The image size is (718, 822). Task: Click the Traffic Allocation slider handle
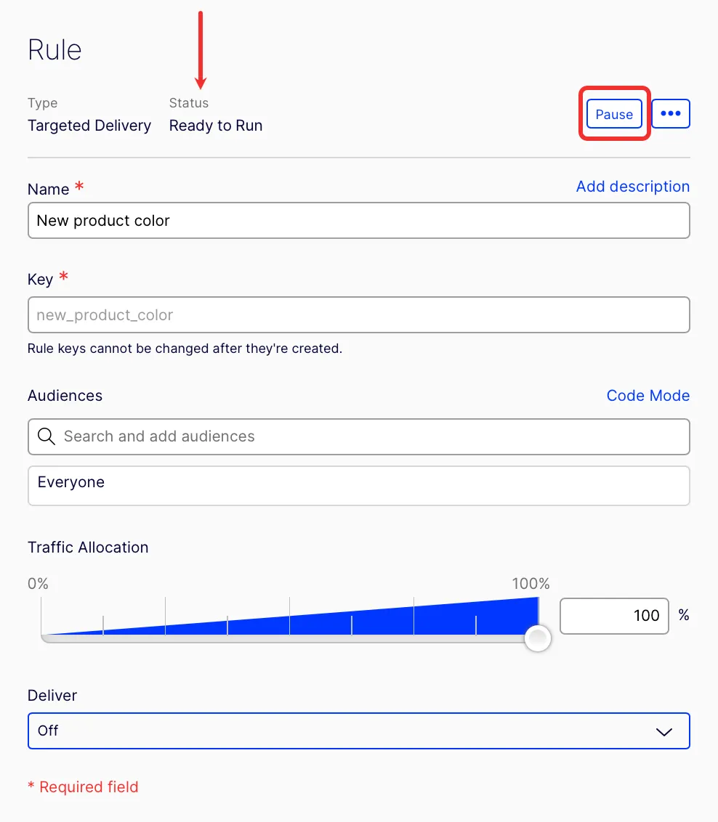tap(538, 638)
